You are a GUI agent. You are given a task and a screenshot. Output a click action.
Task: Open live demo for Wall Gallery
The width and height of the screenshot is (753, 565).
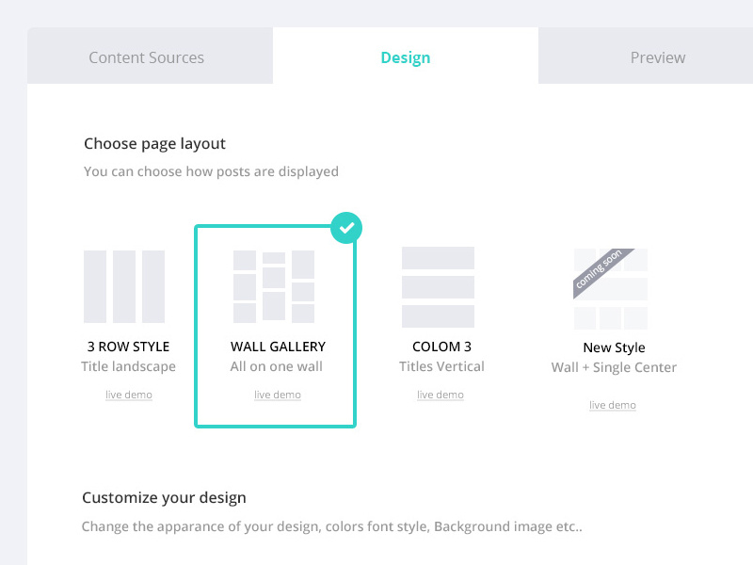pos(278,395)
